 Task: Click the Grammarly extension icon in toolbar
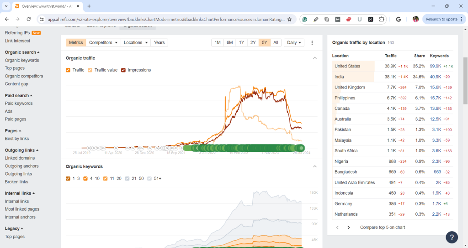305,19
